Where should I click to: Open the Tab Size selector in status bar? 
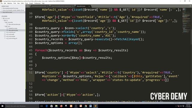coord(176,103)
